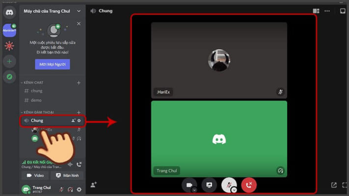Image resolution: width=349 pixels, height=196 pixels.
Task: Switch call layout grid icon
Action: (316, 11)
